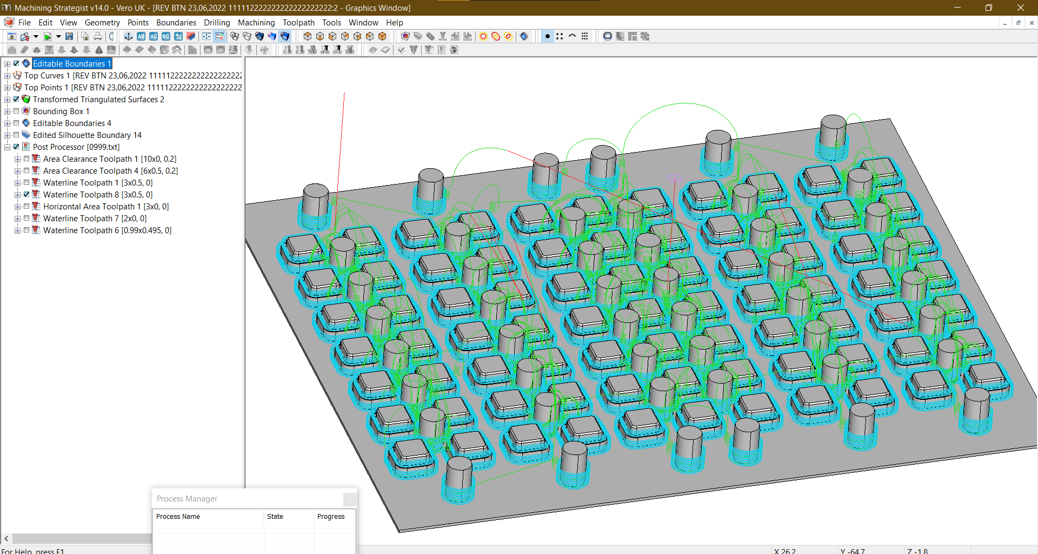The height and width of the screenshot is (554, 1038).
Task: Click the application logo icon beside File
Action: [9, 22]
